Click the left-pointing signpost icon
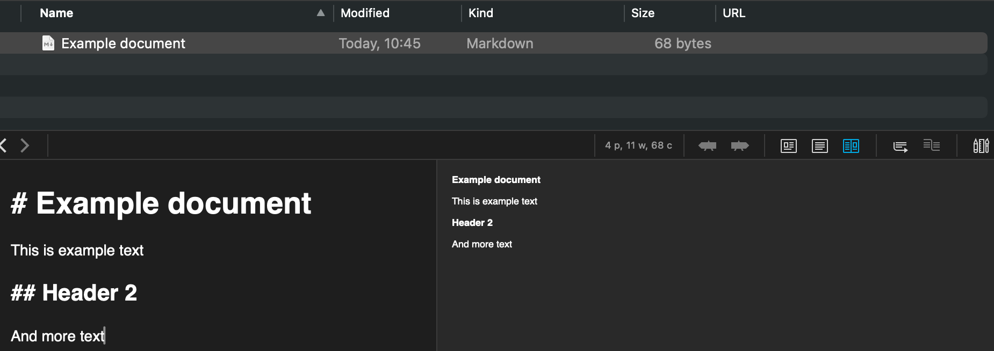994x351 pixels. (x=707, y=145)
